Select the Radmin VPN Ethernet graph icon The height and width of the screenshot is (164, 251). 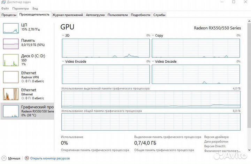point(11,77)
